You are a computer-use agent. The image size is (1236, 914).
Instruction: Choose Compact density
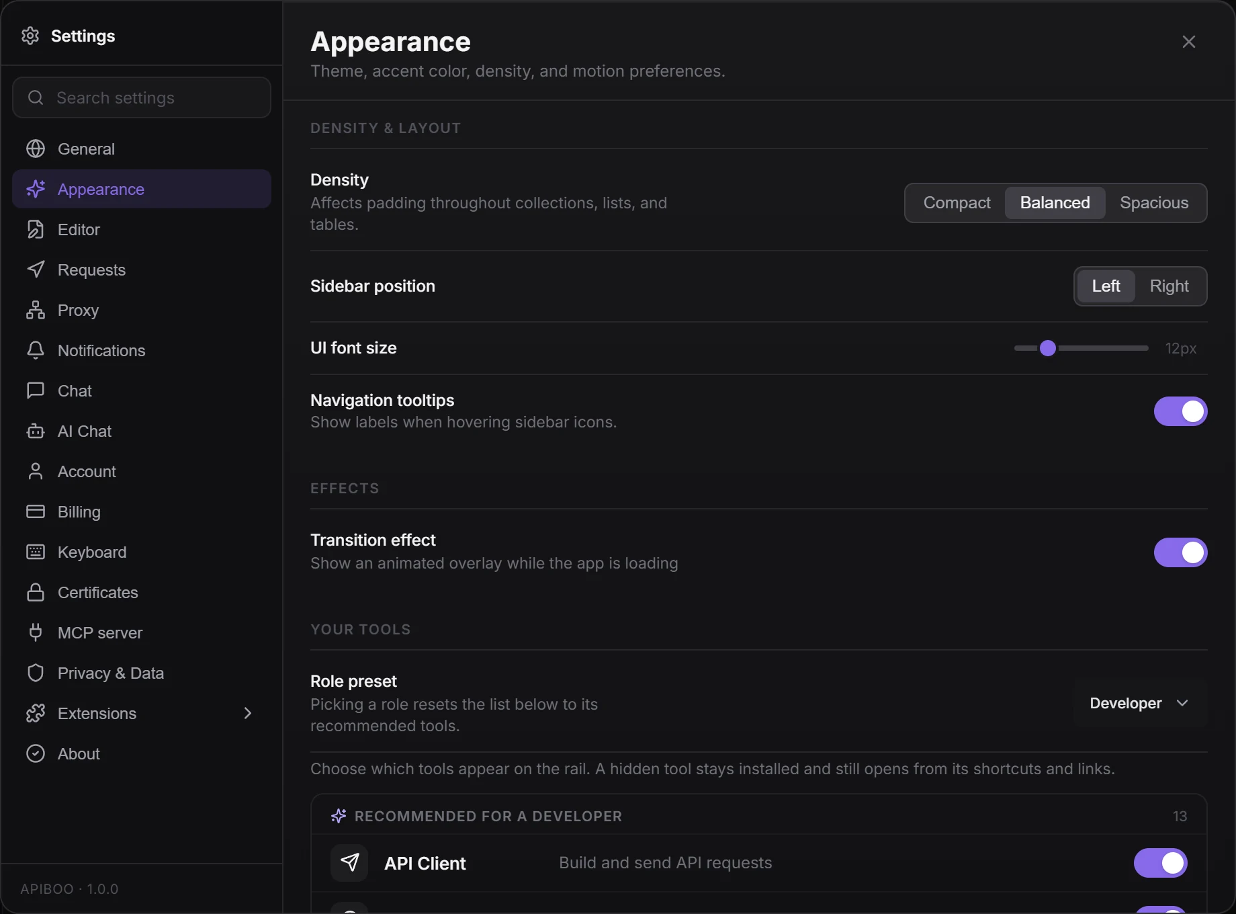(957, 203)
